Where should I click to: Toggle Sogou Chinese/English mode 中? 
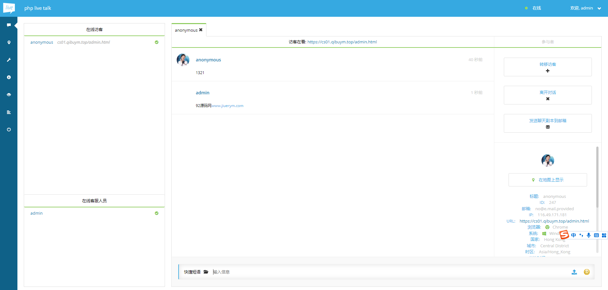pos(573,235)
